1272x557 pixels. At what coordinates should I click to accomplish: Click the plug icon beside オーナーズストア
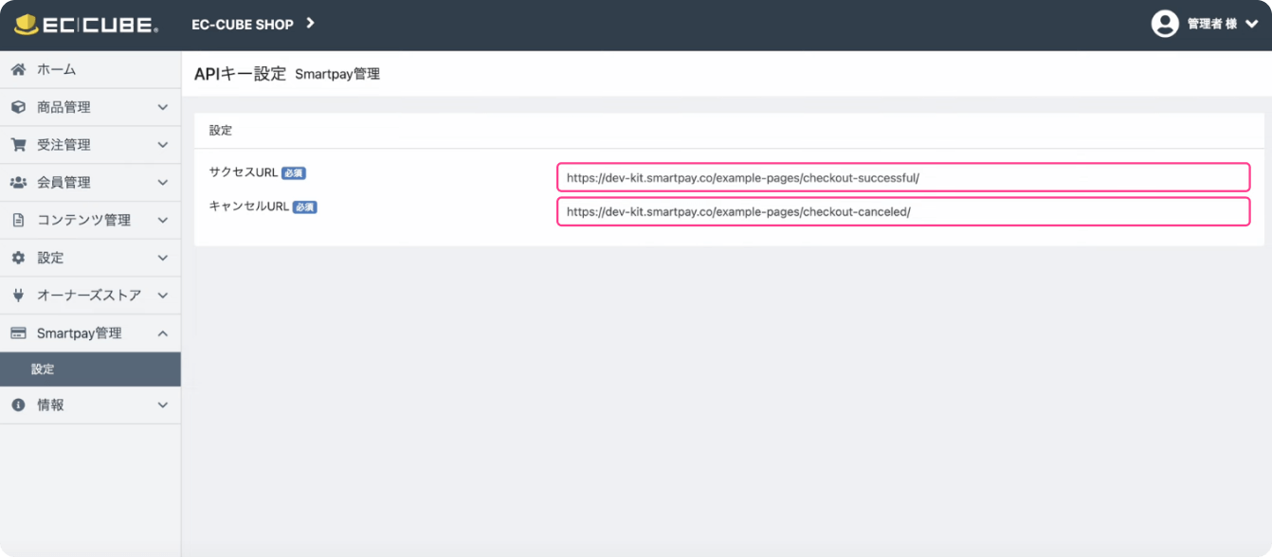[x=18, y=296]
